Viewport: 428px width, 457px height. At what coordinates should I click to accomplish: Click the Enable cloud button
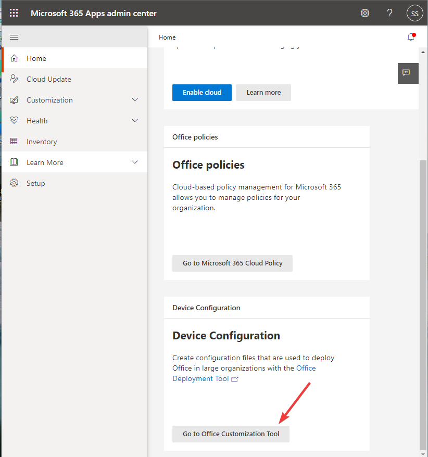point(202,93)
